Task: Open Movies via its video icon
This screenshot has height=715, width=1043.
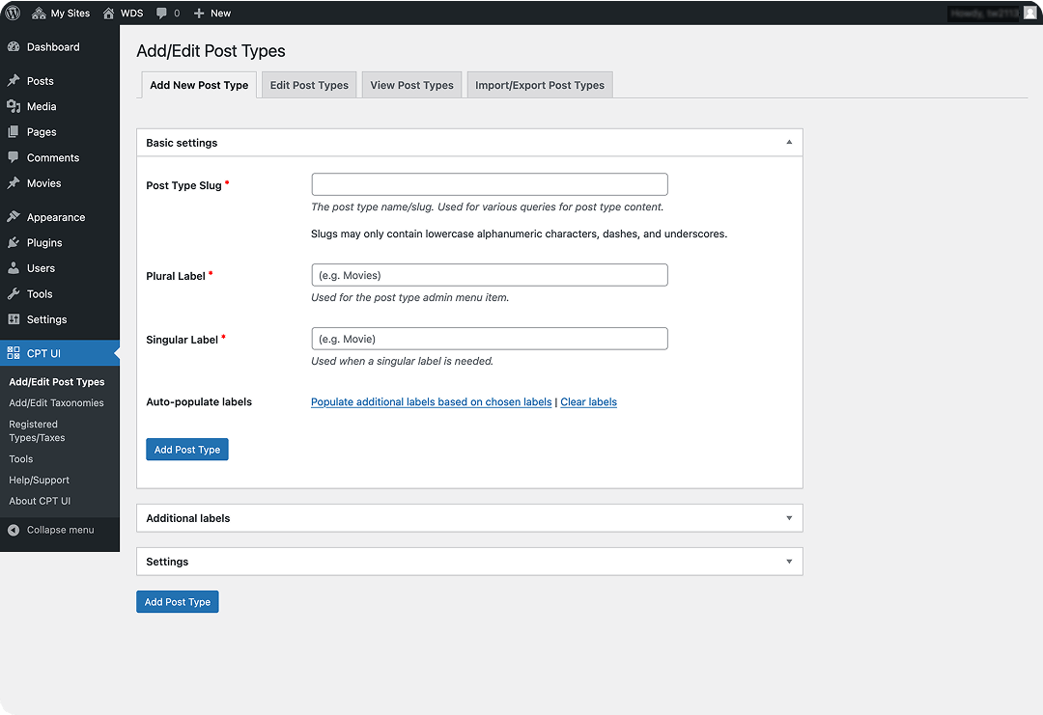Action: pos(15,182)
